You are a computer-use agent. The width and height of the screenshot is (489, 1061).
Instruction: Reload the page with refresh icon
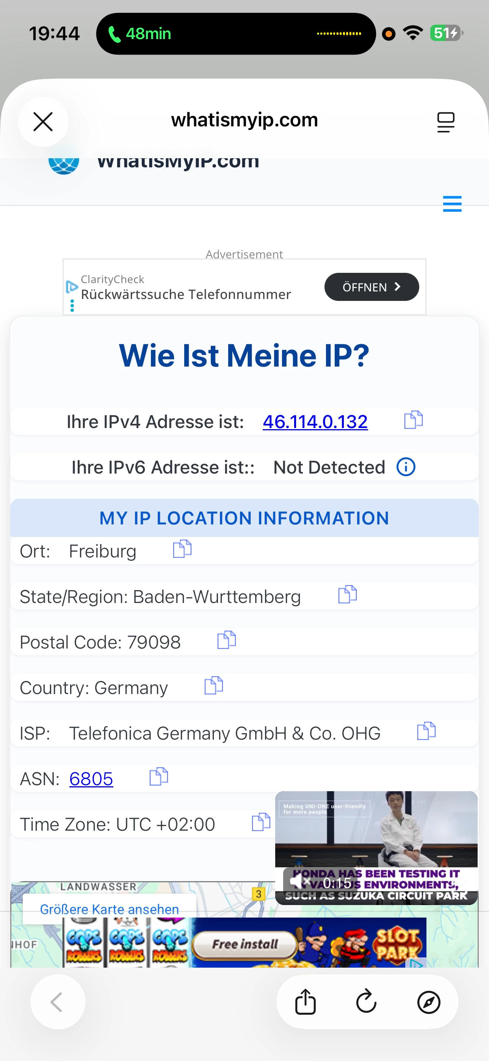click(366, 1002)
